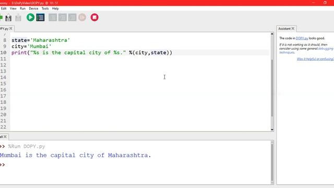Click the window restore button in title bar
Screen dimensions: 334x188
pyautogui.click(x=325, y=3)
